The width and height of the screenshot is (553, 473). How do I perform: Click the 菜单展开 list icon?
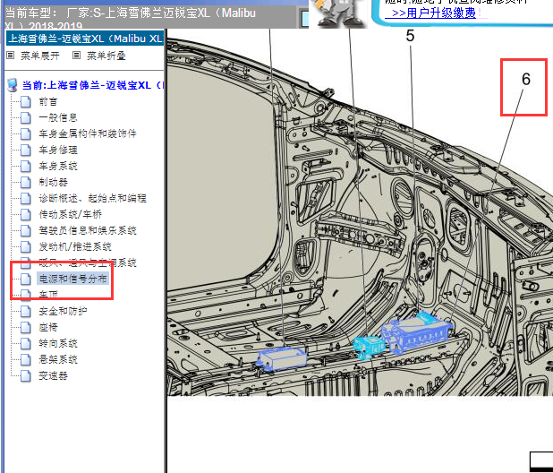[11, 56]
